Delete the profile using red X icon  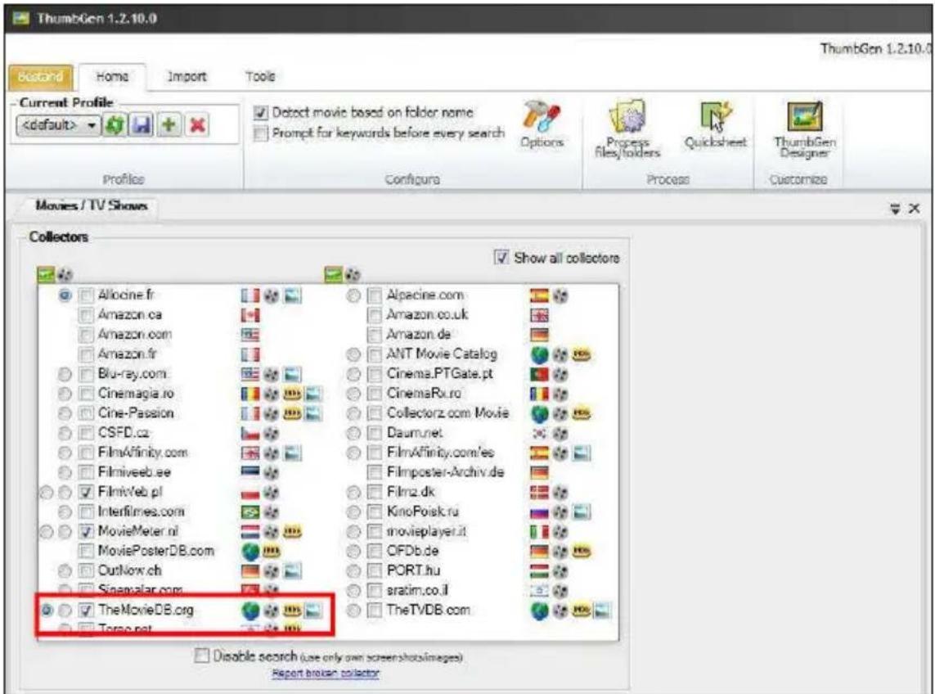point(197,124)
